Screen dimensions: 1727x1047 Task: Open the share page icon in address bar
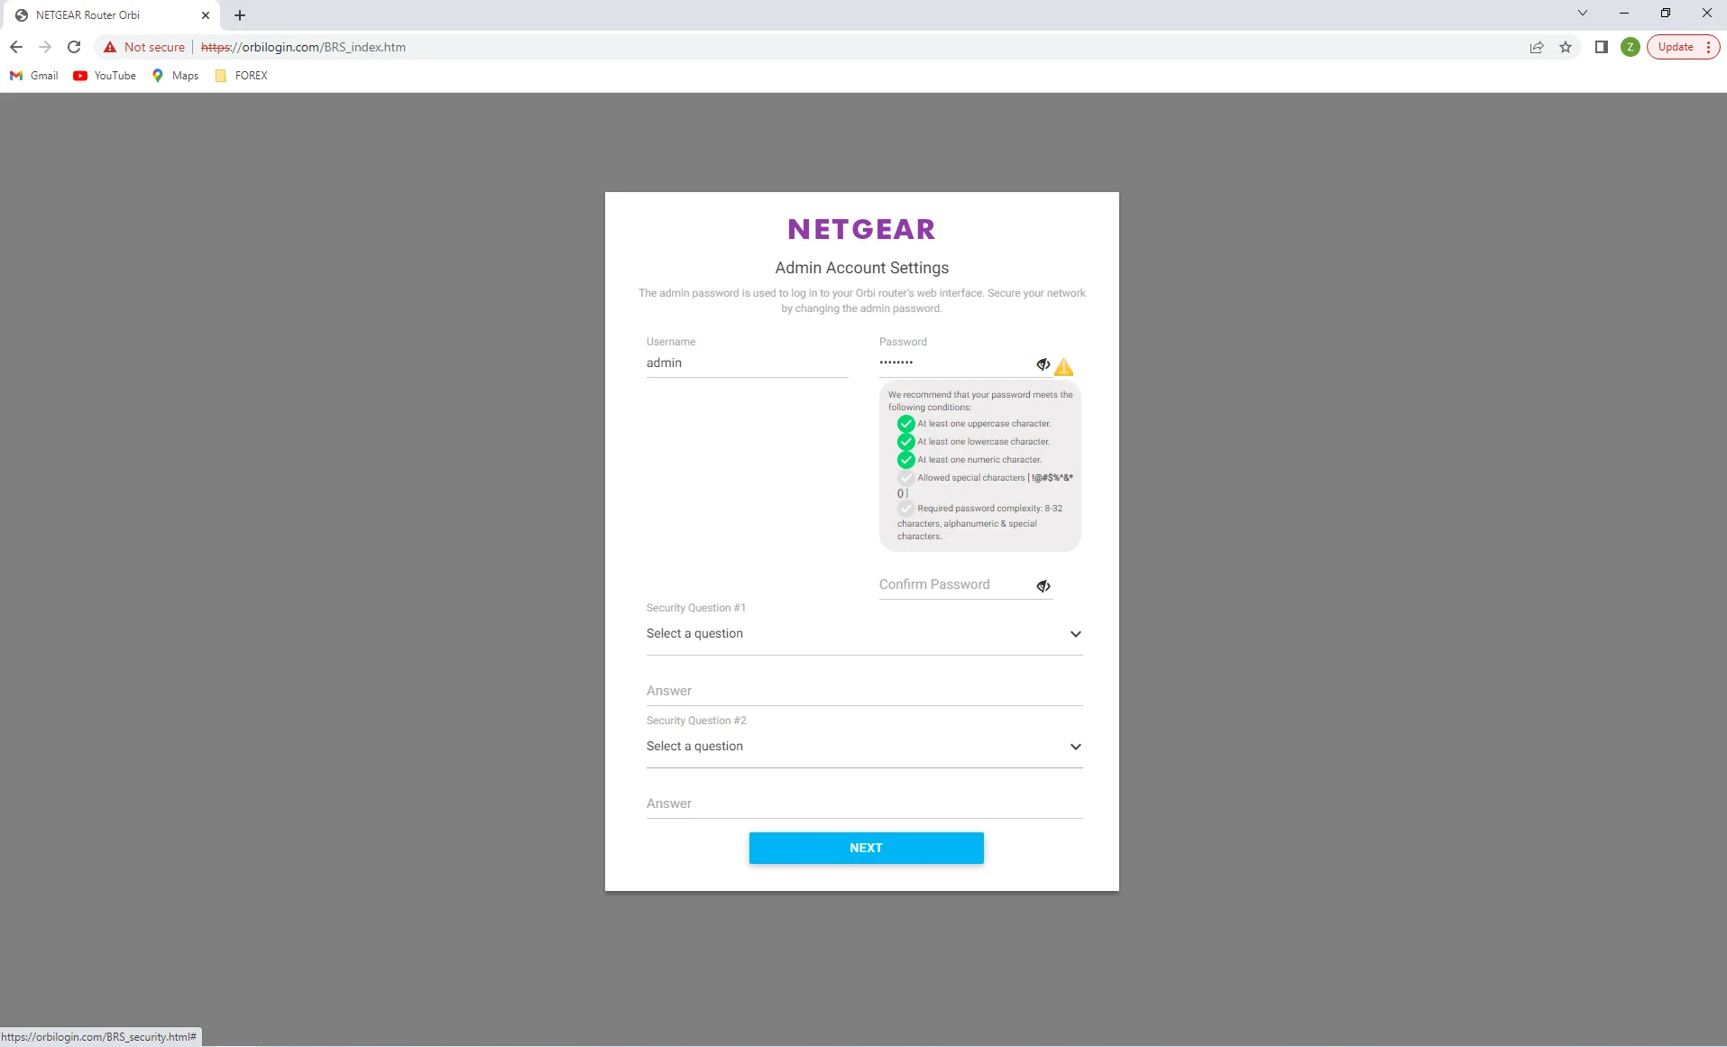click(x=1537, y=47)
